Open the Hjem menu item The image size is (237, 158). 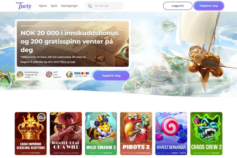tap(43, 6)
